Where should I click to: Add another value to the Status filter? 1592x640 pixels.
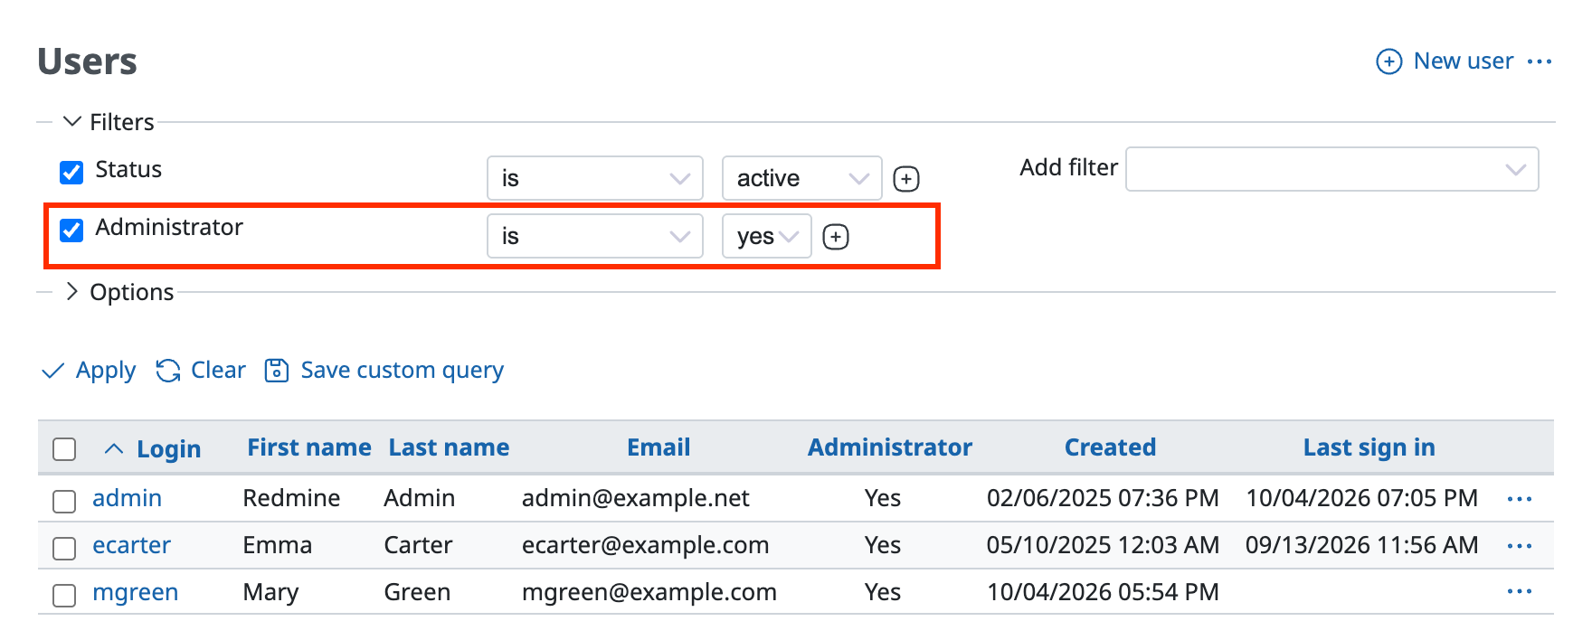tap(906, 179)
